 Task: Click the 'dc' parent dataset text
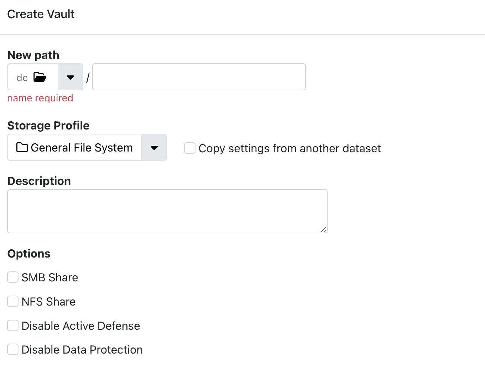[22, 78]
